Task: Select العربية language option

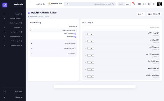Action: pyautogui.click(x=127, y=4)
